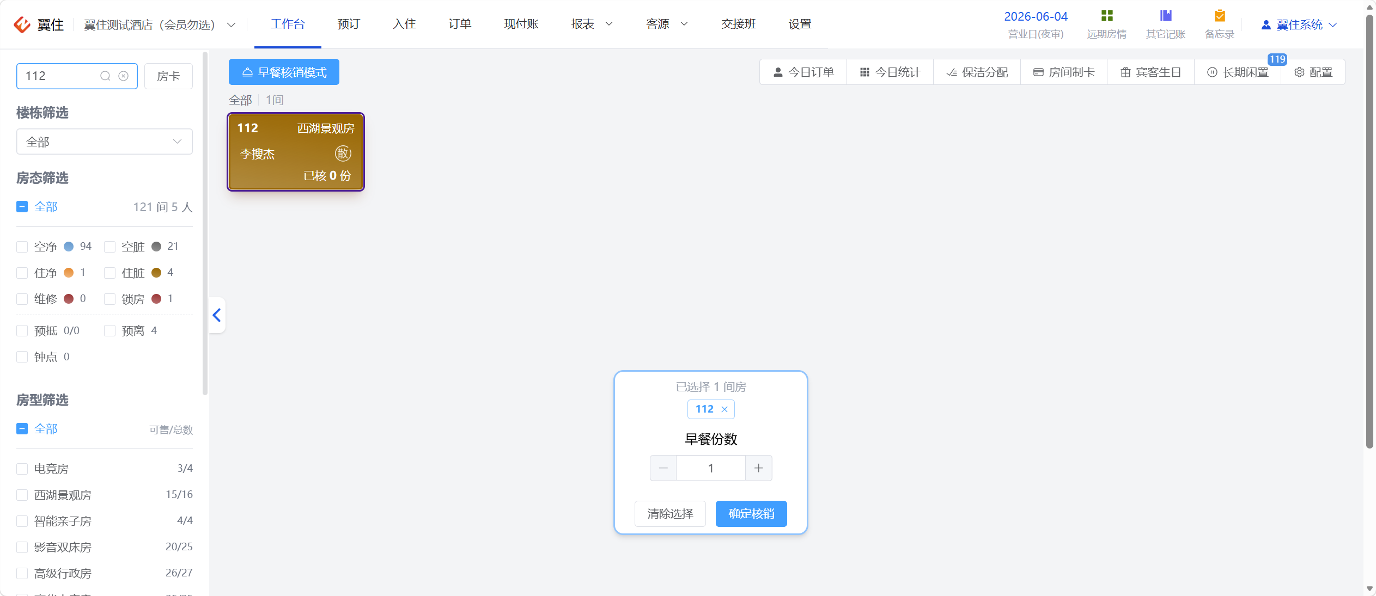Screen dimensions: 1376x596
Task: Check the 锁房 room status filter
Action: pyautogui.click(x=109, y=299)
